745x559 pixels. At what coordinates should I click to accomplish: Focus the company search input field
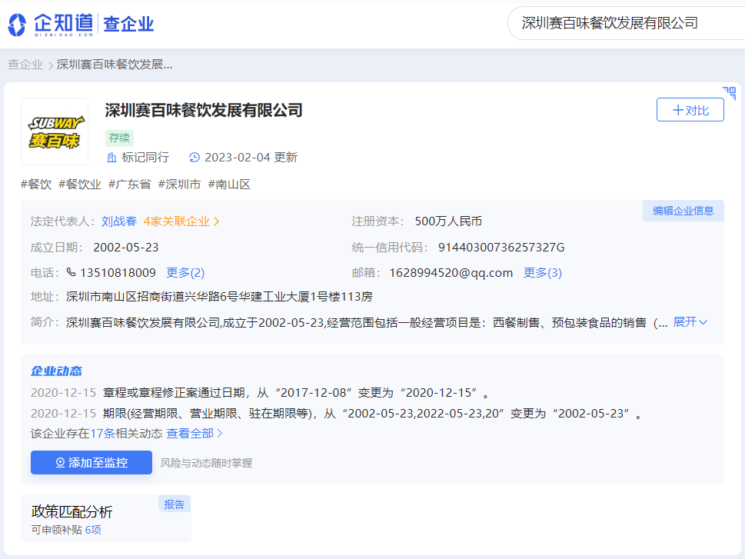[627, 23]
